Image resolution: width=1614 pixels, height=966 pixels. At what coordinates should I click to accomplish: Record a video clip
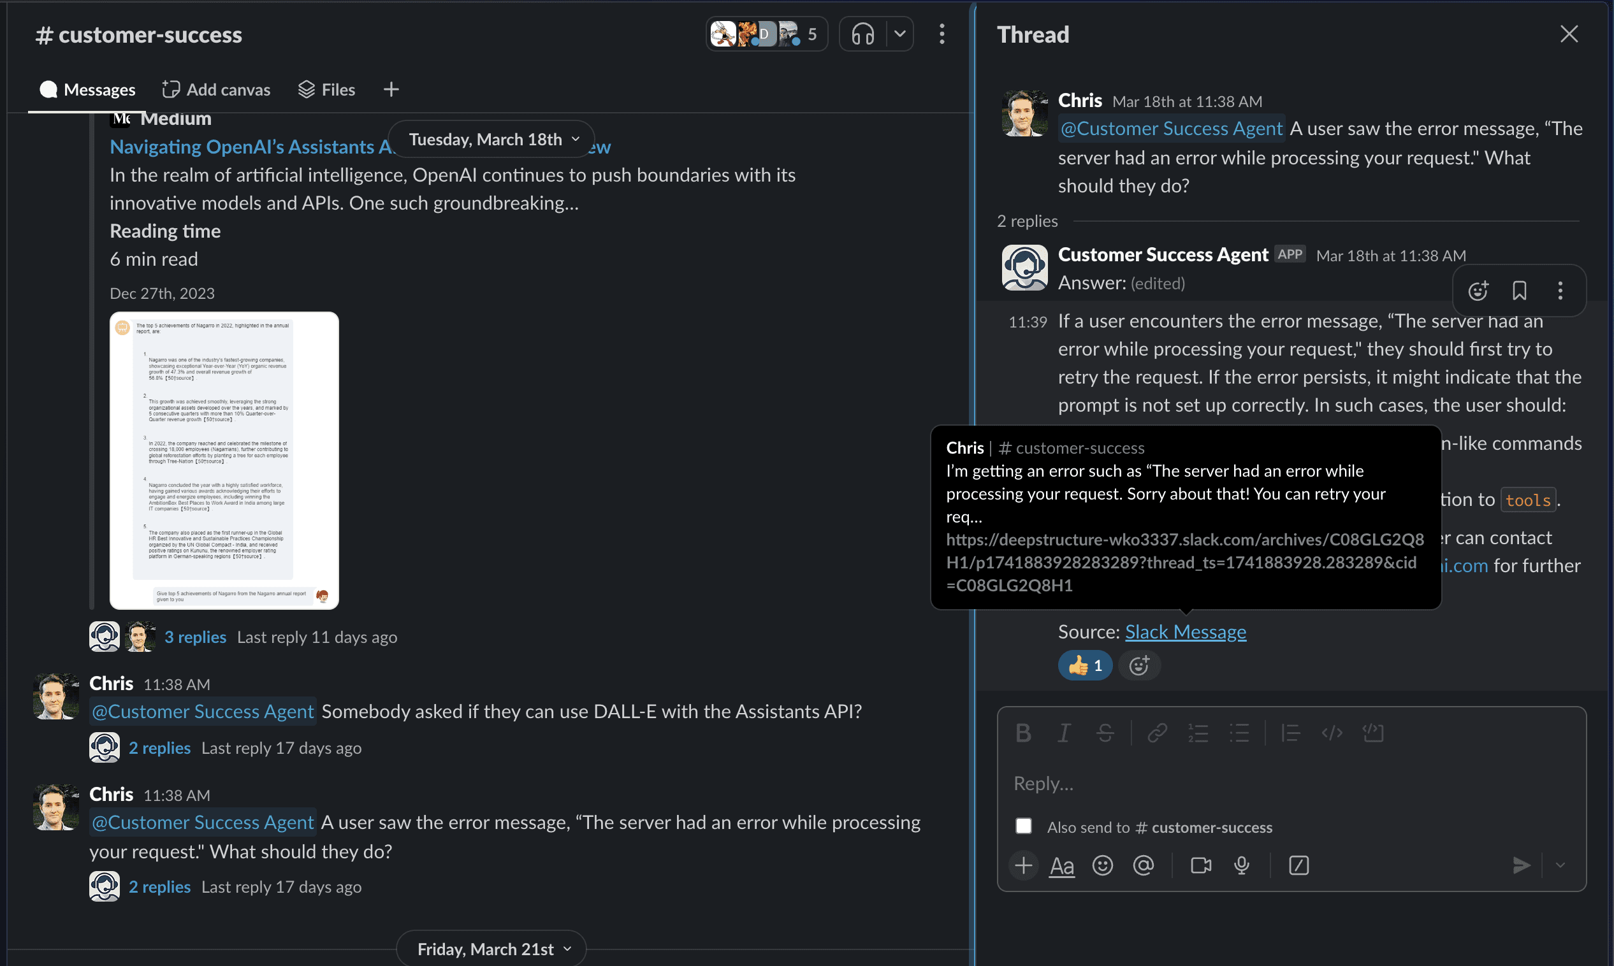pyautogui.click(x=1201, y=866)
